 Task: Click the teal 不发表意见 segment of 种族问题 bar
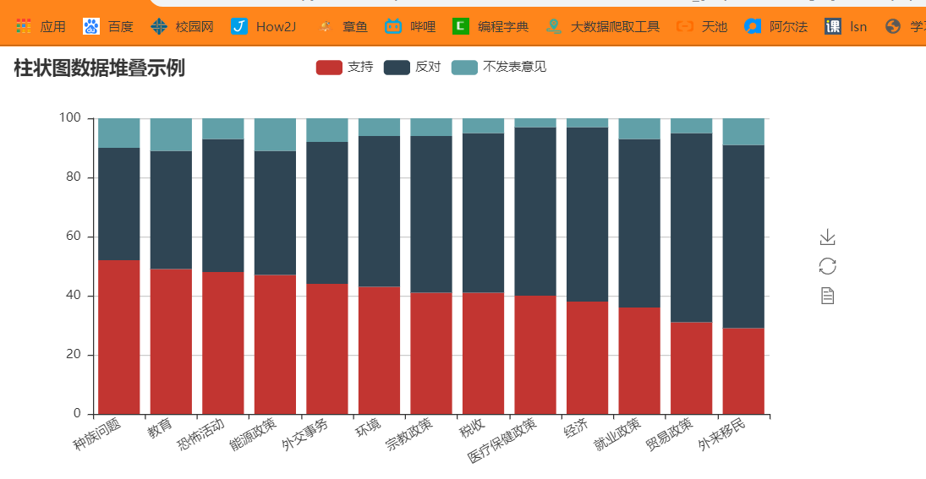point(118,133)
